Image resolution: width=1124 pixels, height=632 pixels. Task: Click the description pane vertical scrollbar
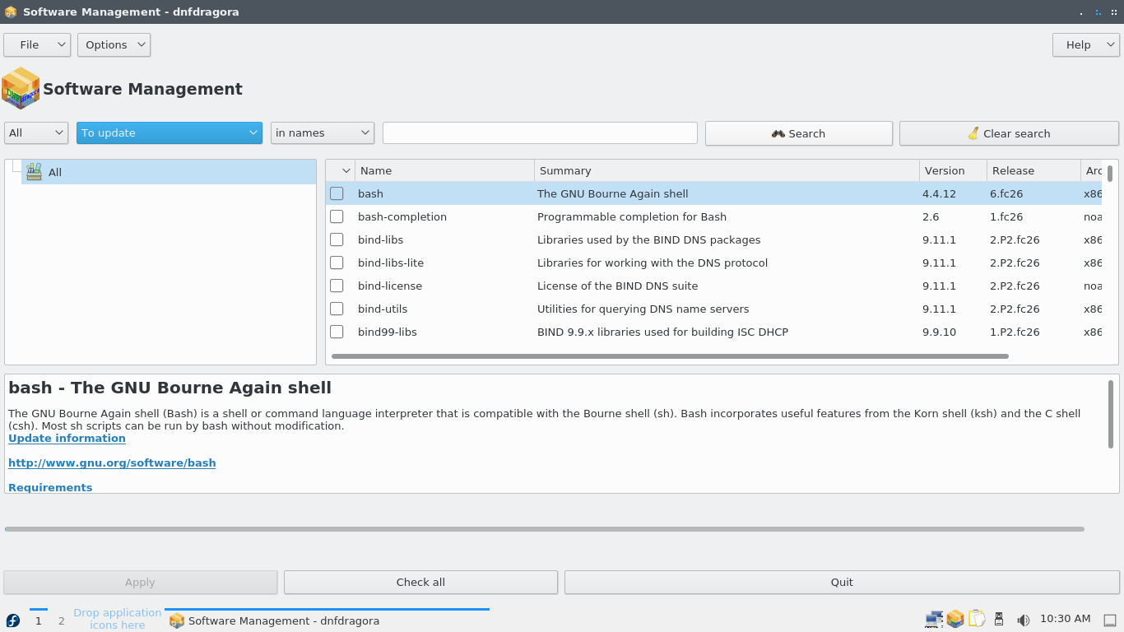[x=1111, y=413]
